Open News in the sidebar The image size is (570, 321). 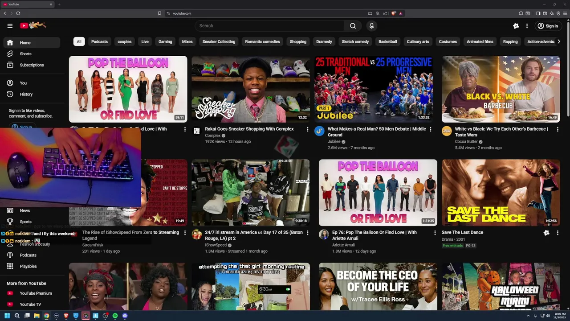click(31, 210)
